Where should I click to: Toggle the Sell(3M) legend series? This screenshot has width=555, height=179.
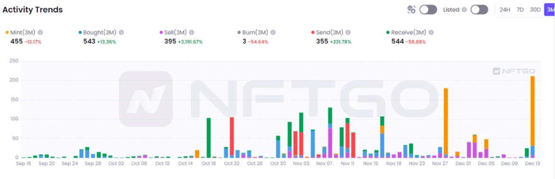click(x=173, y=33)
